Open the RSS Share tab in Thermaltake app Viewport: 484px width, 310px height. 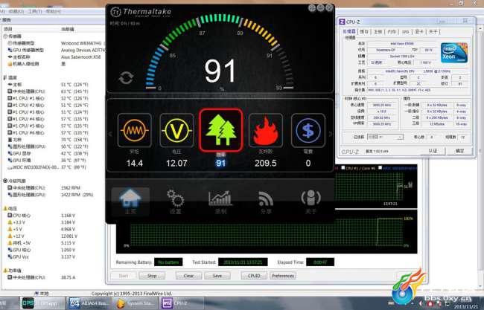266,201
